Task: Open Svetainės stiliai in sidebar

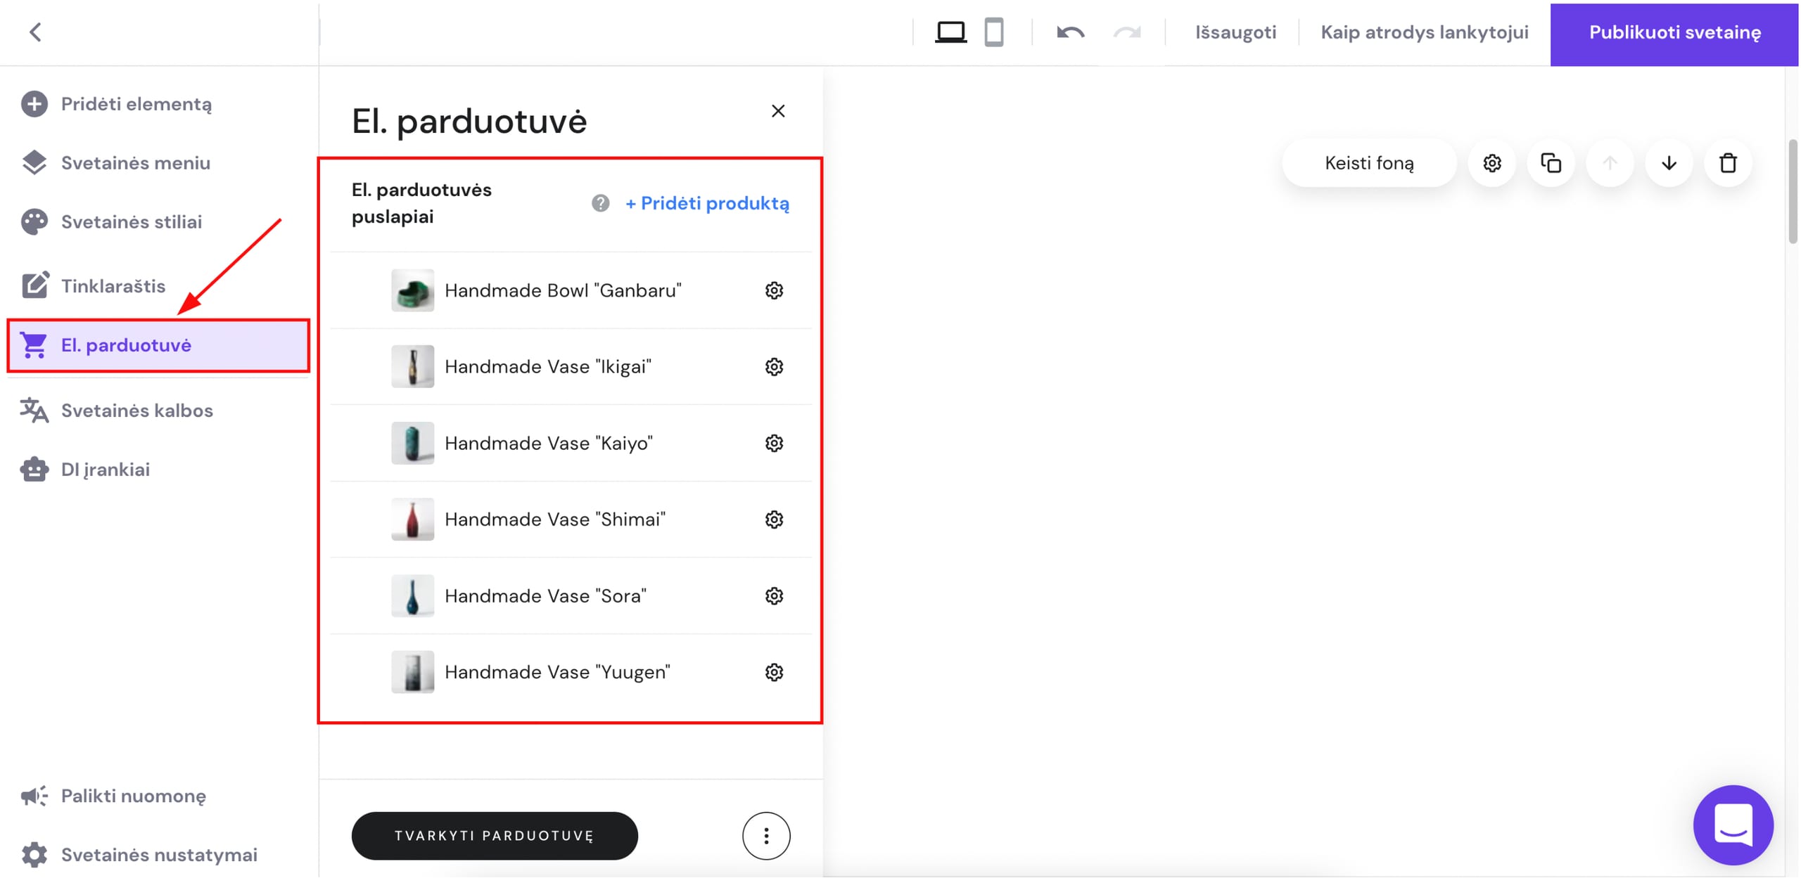Action: point(131,222)
